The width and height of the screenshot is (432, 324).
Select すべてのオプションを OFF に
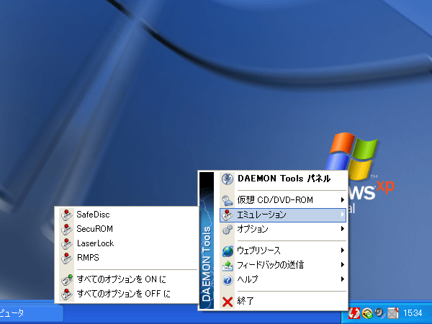point(128,294)
